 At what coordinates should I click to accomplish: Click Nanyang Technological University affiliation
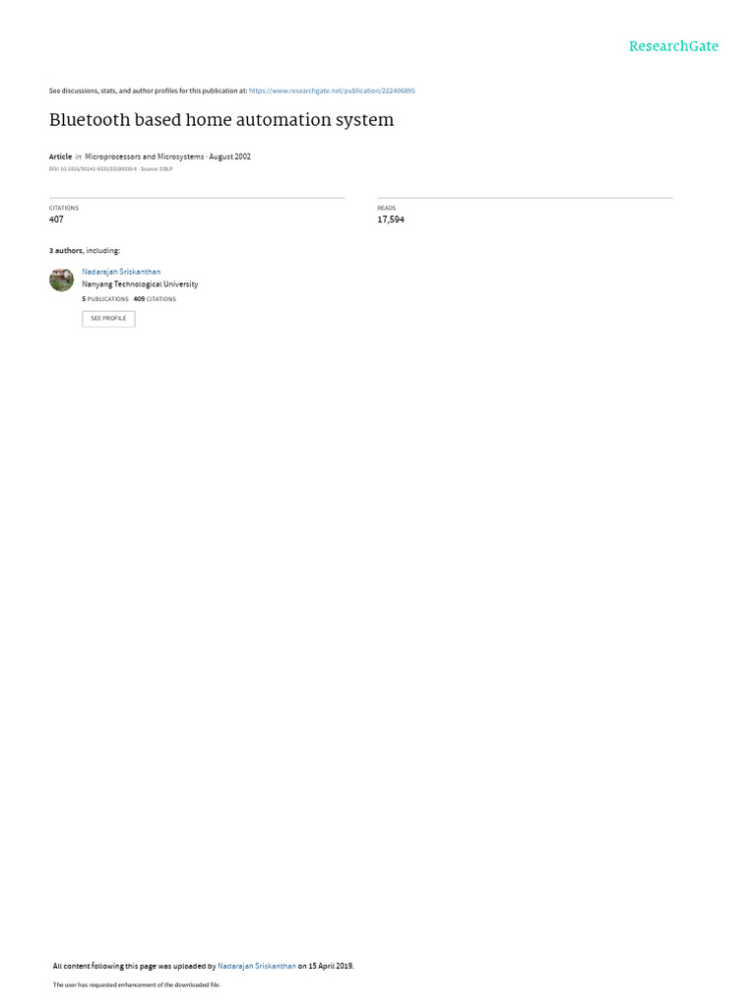coord(140,284)
